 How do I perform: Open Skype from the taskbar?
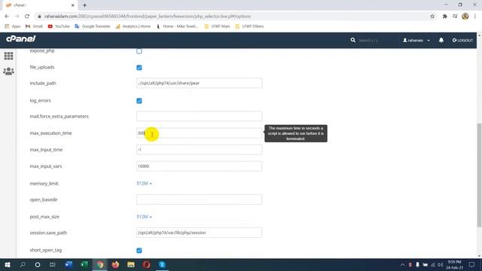[x=162, y=264]
